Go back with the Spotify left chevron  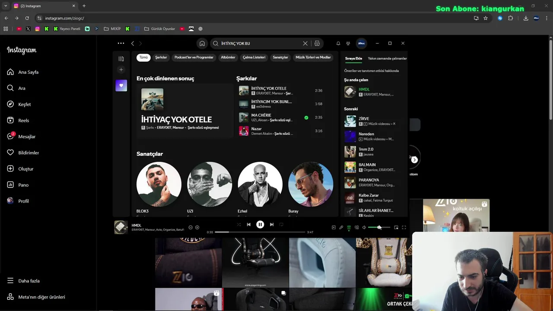point(133,43)
